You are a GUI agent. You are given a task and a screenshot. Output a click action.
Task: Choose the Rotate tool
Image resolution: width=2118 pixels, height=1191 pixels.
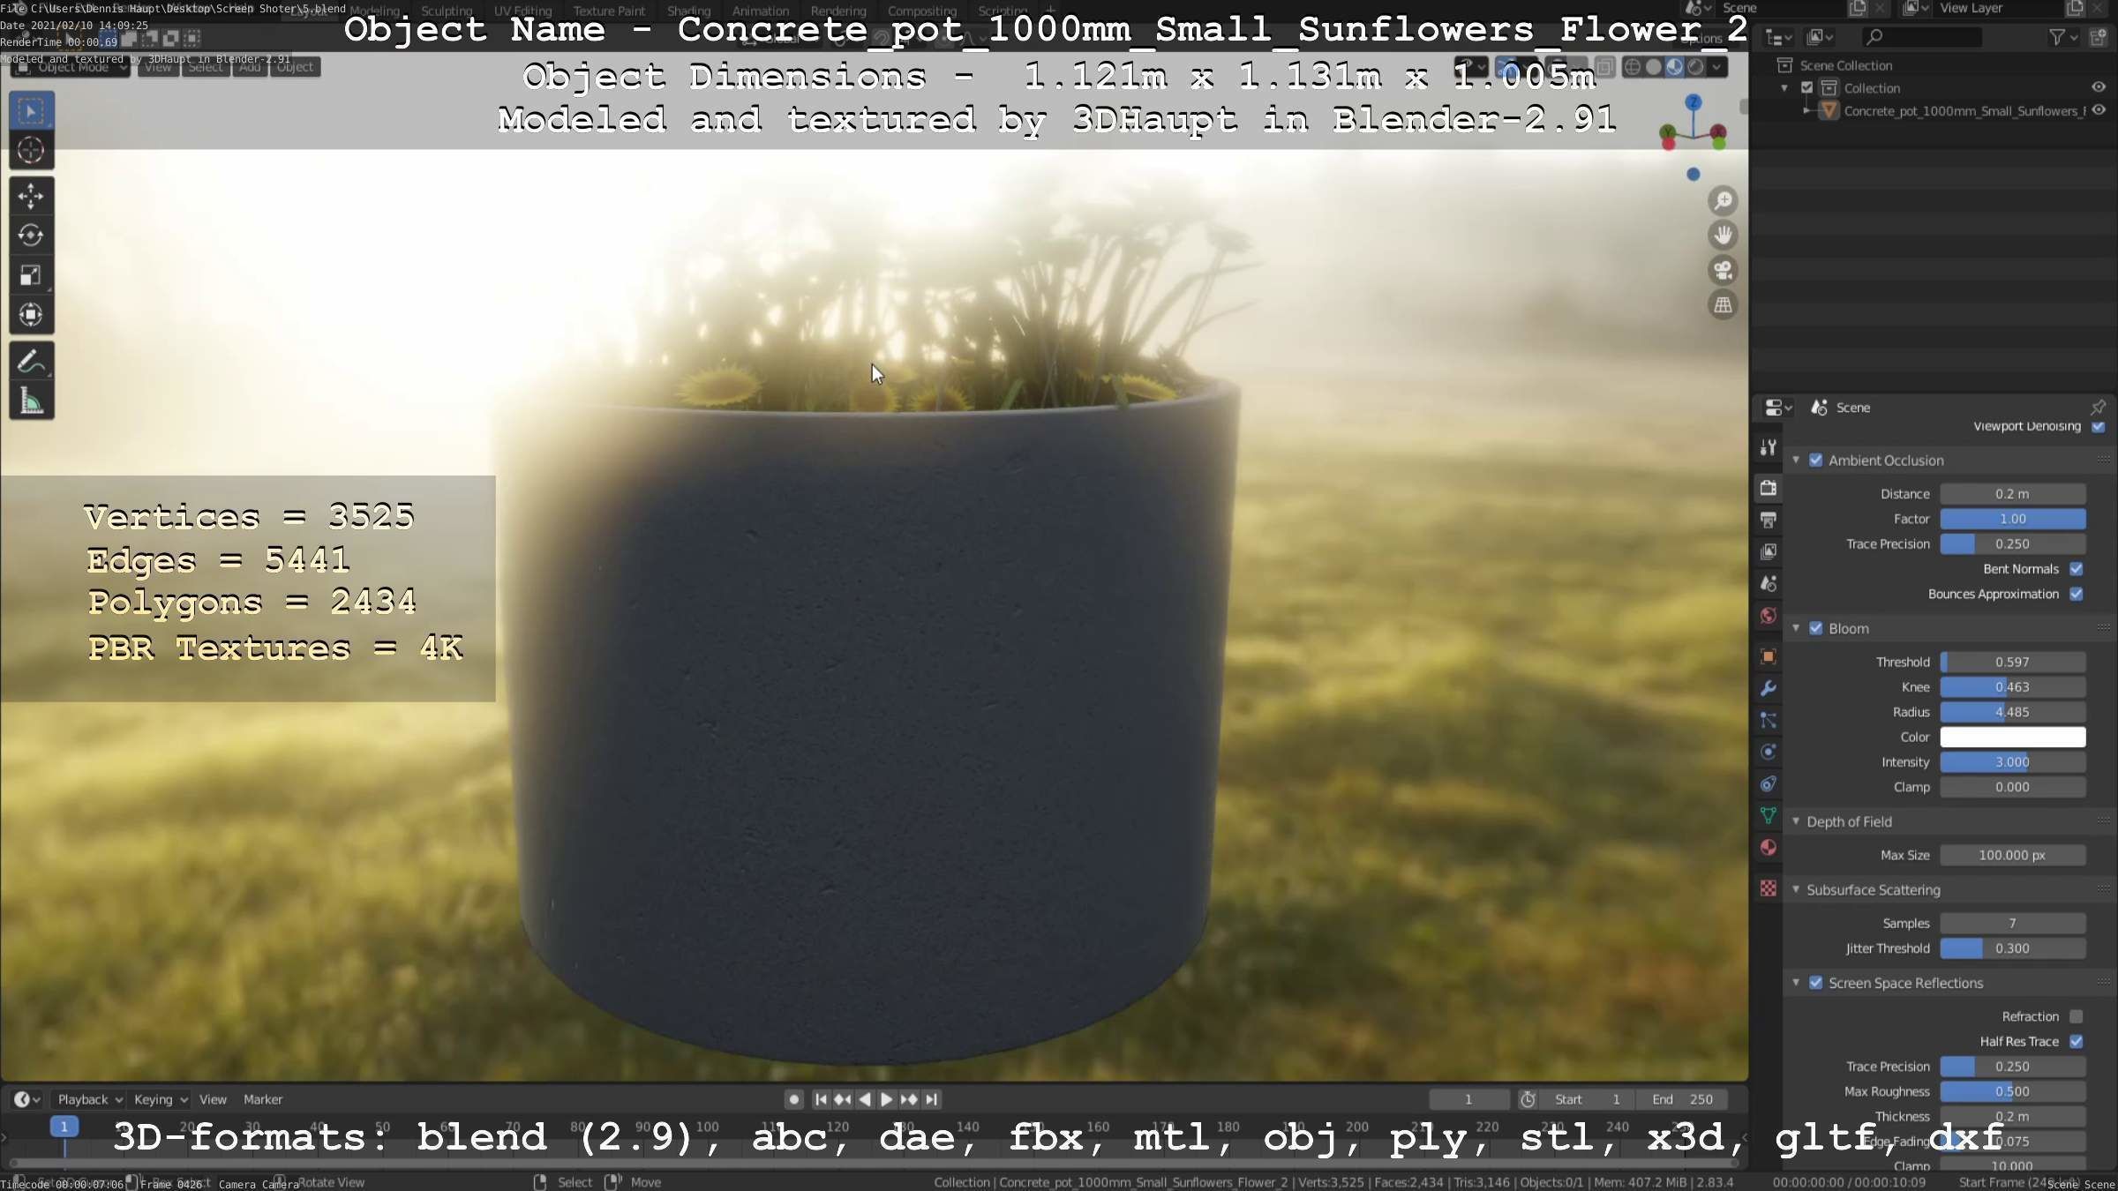31,236
